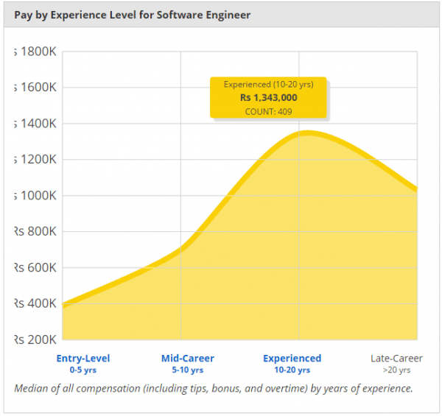Click the 1800K y-axis label
The height and width of the screenshot is (416, 442).
coord(35,52)
